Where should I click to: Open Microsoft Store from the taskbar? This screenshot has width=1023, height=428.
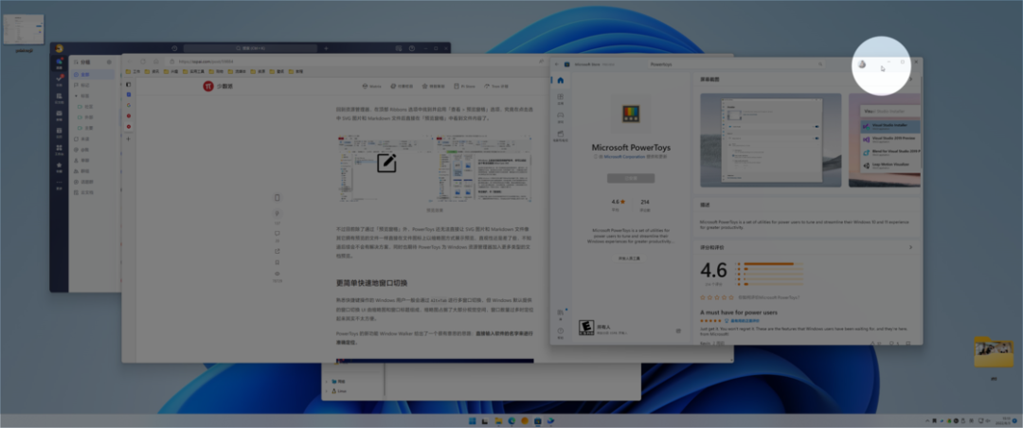[538, 420]
